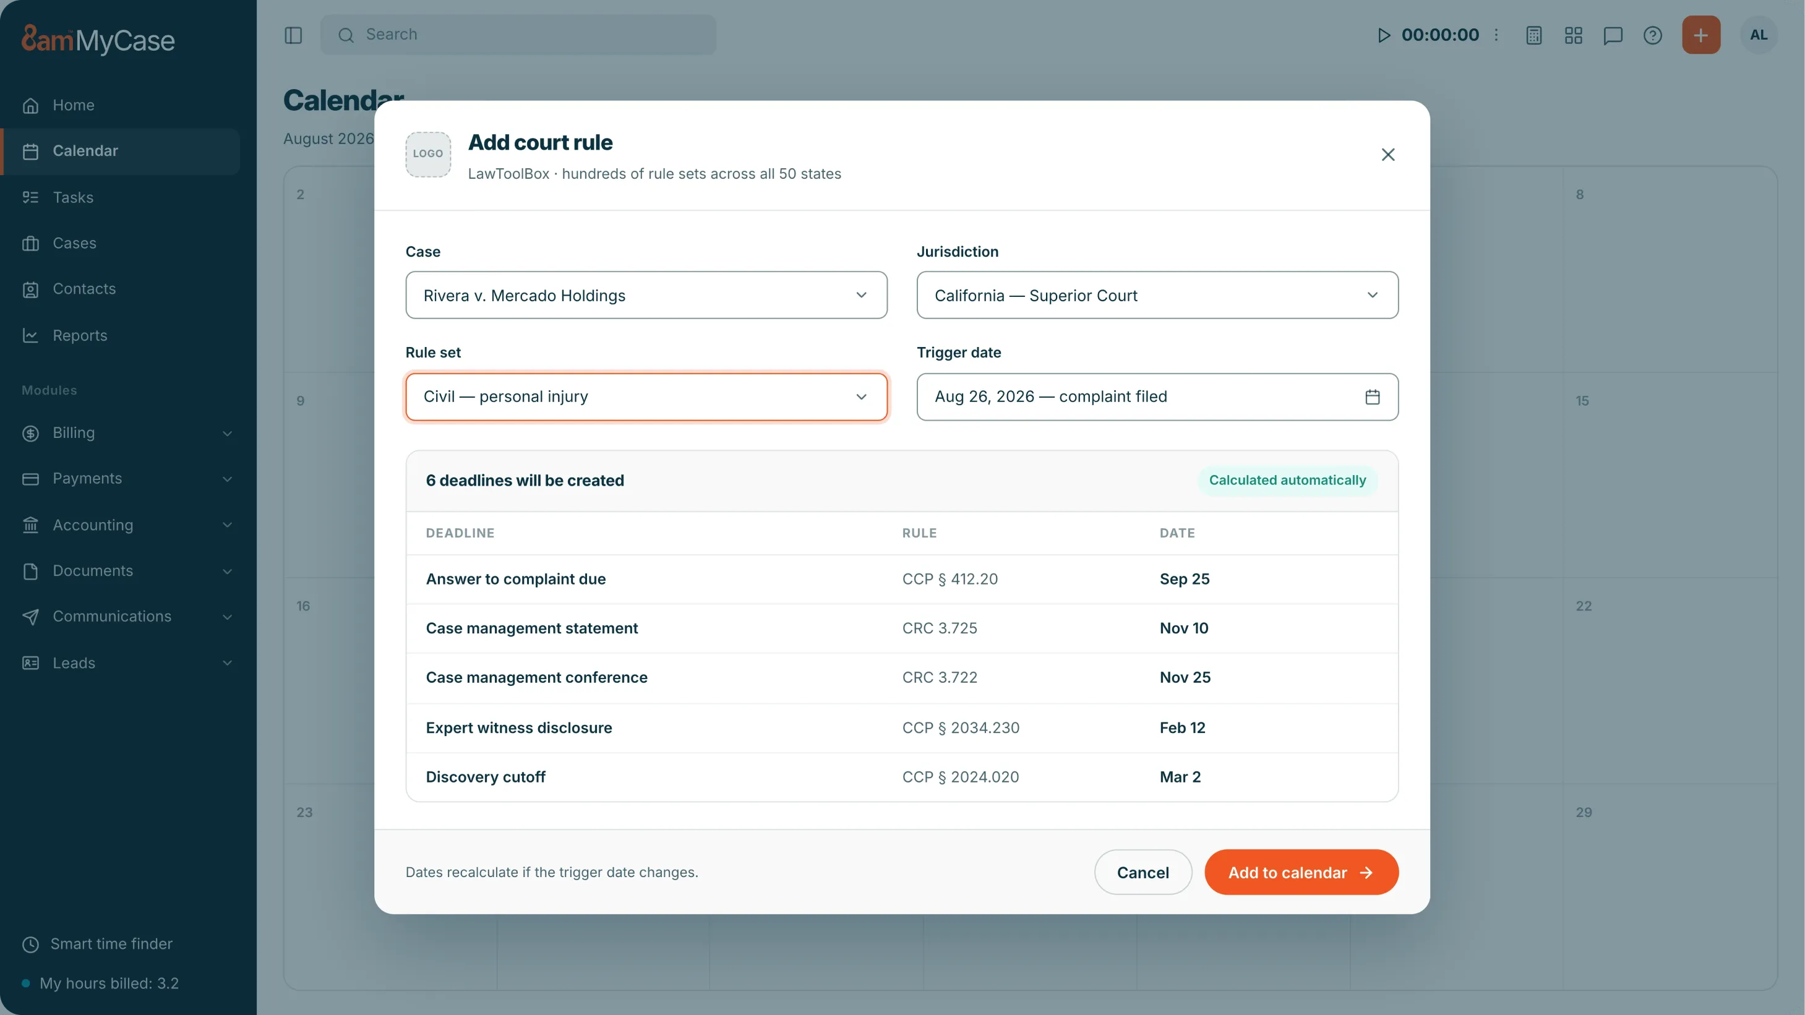This screenshot has height=1015, width=1805.
Task: Expand the Accounting module
Action: pos(127,525)
